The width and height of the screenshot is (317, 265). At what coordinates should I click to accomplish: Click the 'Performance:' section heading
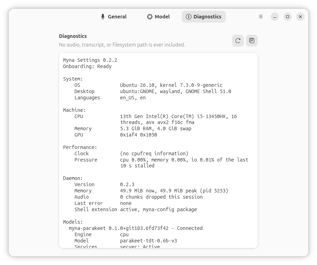click(x=80, y=147)
